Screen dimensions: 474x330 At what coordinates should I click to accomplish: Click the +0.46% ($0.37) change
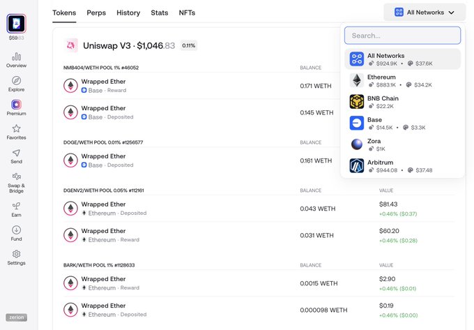tap(398, 214)
